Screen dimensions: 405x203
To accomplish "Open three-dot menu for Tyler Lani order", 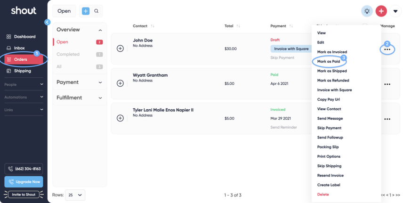I will (x=387, y=119).
